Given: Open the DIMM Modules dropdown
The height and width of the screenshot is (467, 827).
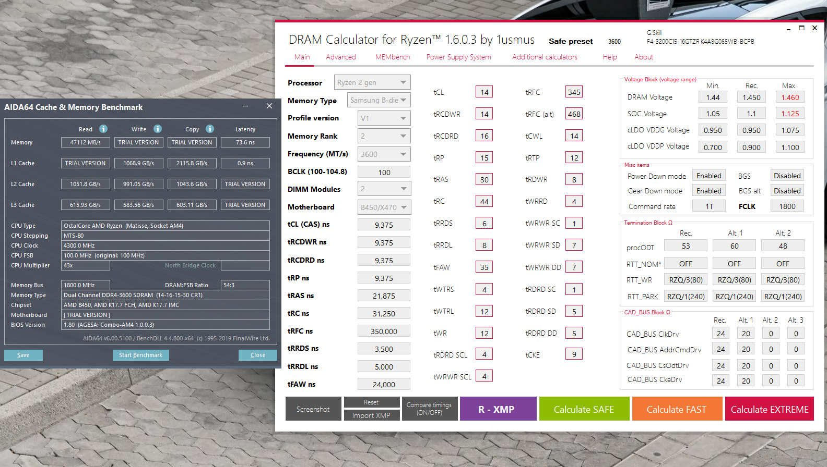Looking at the screenshot, I should coord(384,189).
